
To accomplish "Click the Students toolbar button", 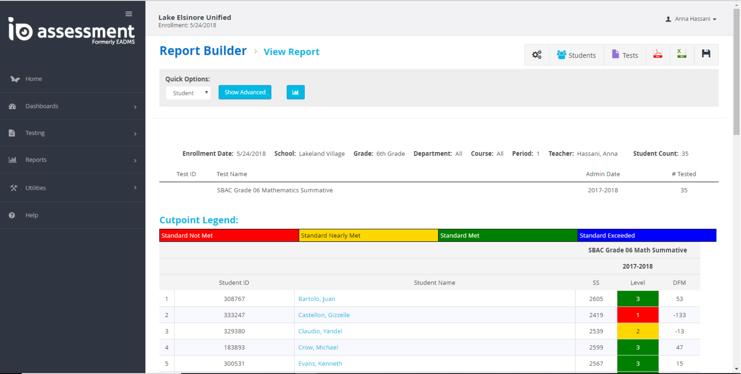I will tap(576, 55).
